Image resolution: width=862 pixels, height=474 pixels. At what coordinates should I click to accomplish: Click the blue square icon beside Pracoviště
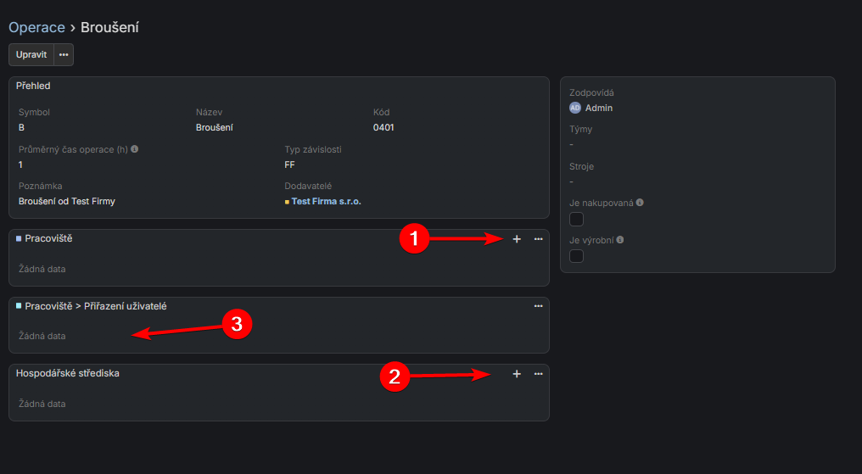pos(19,239)
